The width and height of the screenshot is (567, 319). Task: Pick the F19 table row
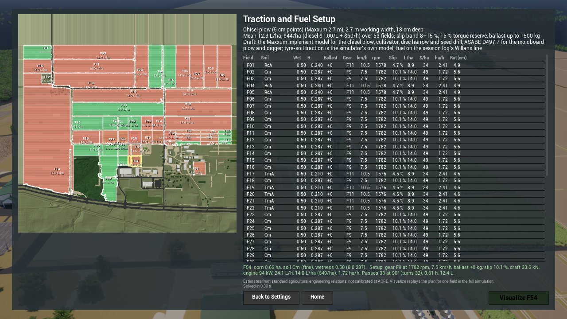coord(394,187)
